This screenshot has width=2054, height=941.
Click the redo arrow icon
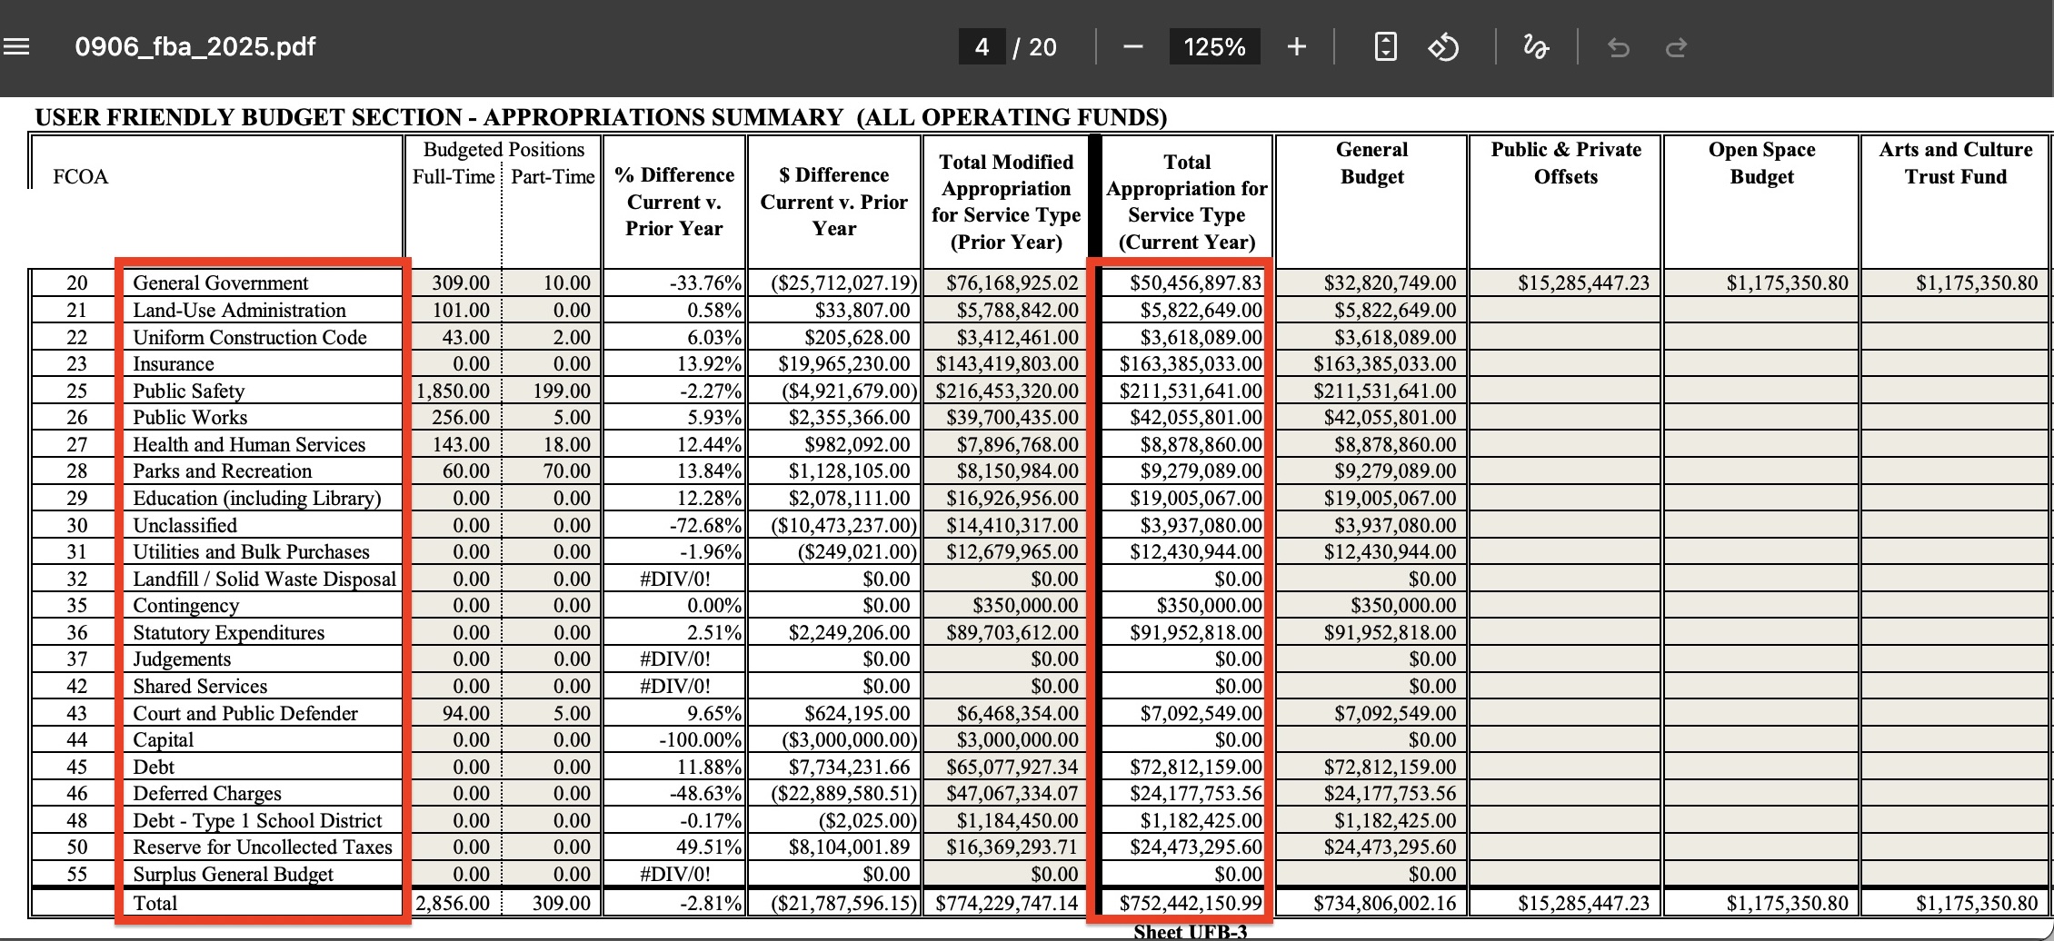point(1676,46)
